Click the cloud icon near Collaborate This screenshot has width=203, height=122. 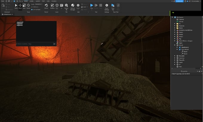pos(187,1)
